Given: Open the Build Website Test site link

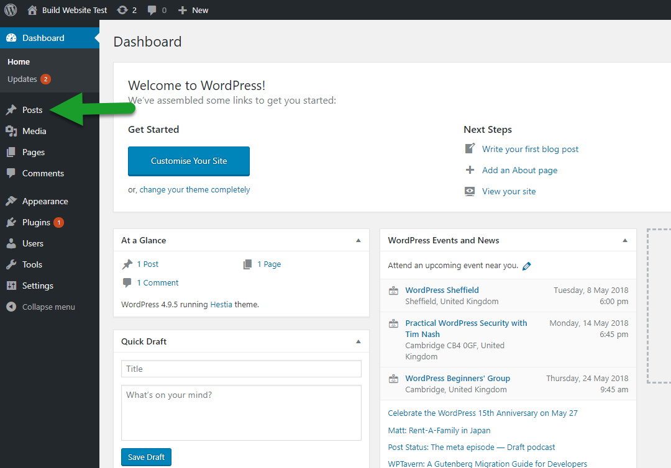Looking at the screenshot, I should pos(67,11).
